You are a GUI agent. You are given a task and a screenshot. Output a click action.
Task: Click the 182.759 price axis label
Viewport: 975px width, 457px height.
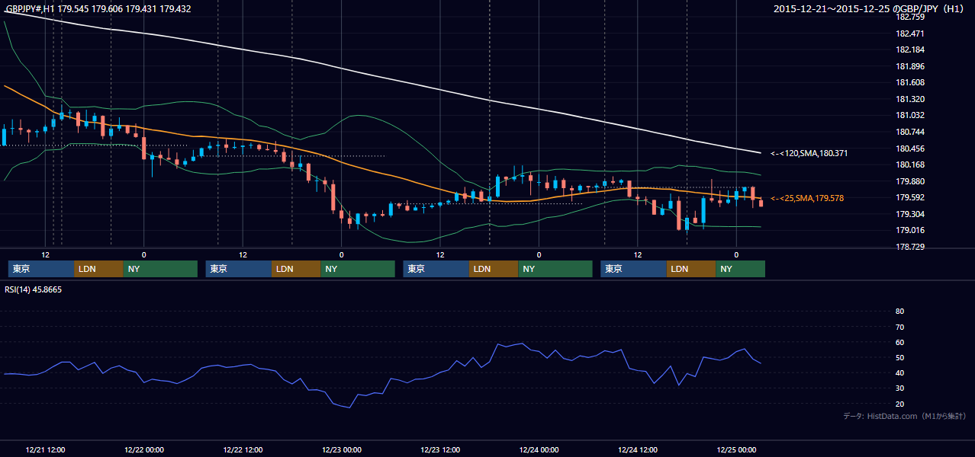coord(909,17)
